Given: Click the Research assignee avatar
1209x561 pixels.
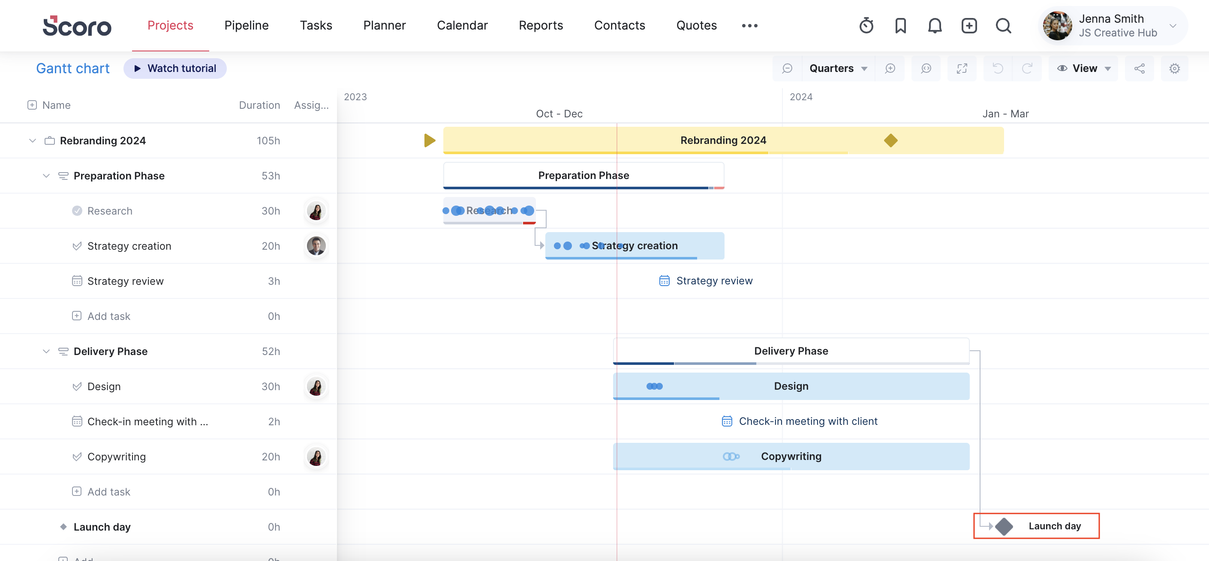Looking at the screenshot, I should [x=316, y=211].
